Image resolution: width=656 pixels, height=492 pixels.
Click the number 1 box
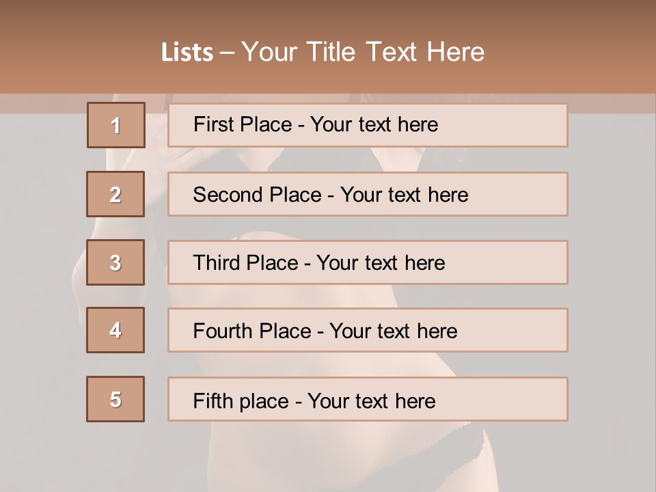[116, 125]
